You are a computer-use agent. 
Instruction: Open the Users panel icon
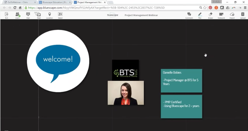pos(18,14)
